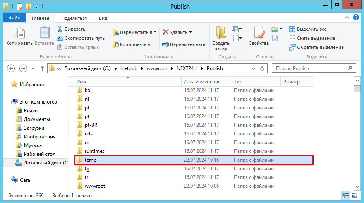Select the refs folder

click(85, 134)
